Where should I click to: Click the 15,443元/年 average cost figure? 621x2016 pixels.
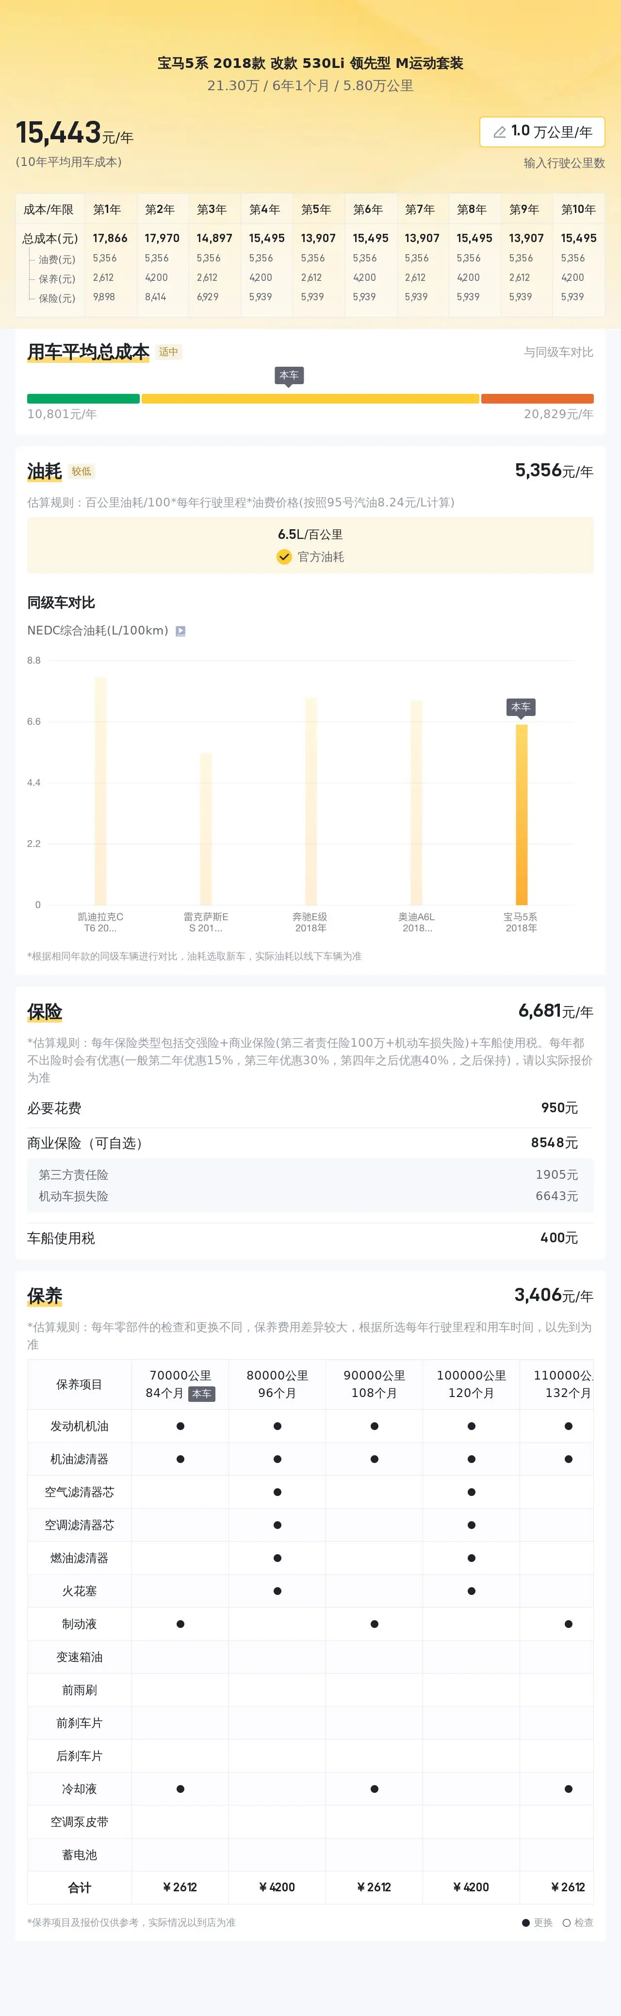[x=74, y=133]
